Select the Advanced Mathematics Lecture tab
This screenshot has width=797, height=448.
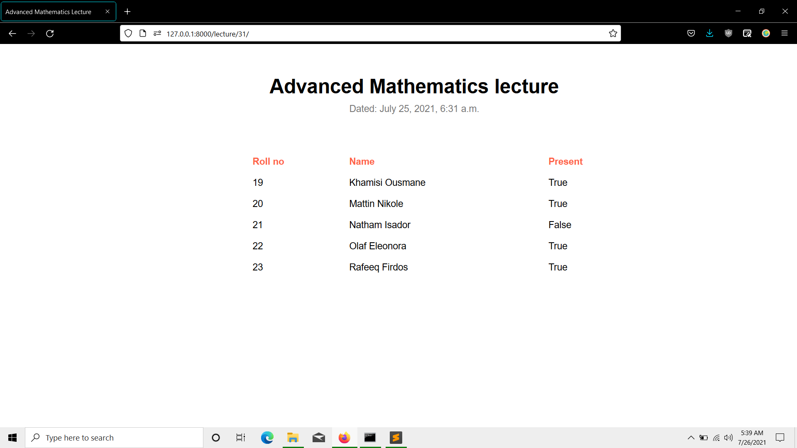[49, 12]
